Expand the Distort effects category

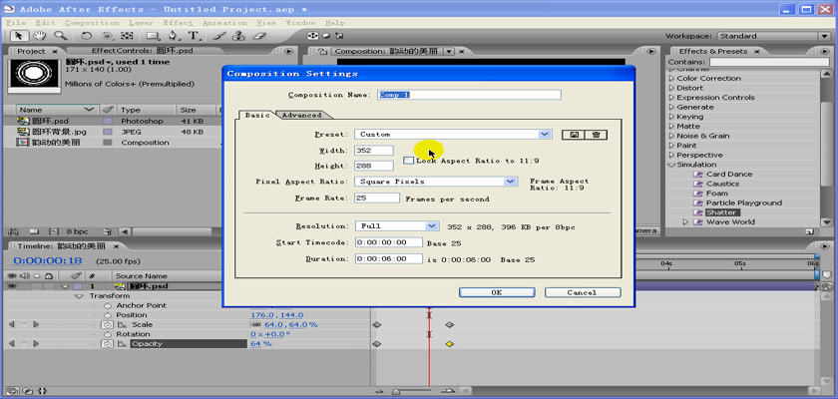click(x=671, y=88)
